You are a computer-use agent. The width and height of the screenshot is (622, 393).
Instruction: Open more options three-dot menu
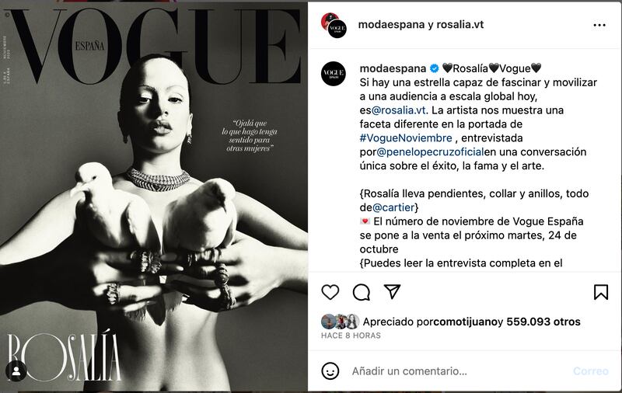599,26
